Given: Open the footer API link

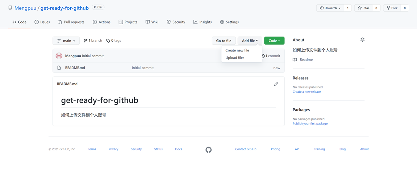Looking at the screenshot, I should coord(297,149).
